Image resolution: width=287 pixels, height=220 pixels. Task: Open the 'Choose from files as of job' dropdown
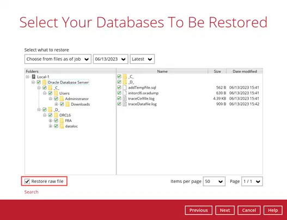pyautogui.click(x=58, y=59)
